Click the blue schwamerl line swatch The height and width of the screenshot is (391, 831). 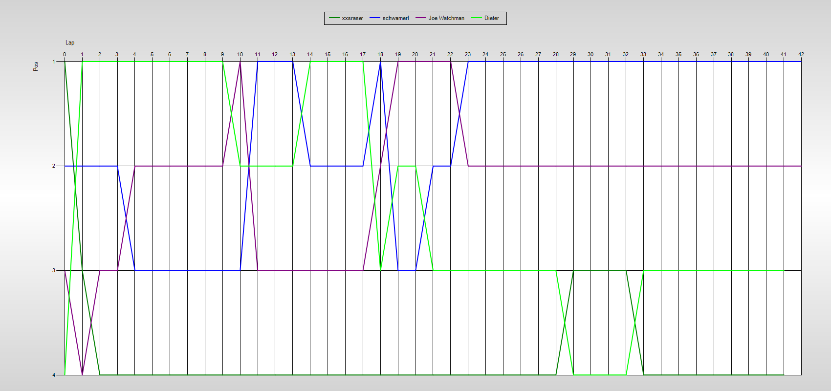pos(375,18)
